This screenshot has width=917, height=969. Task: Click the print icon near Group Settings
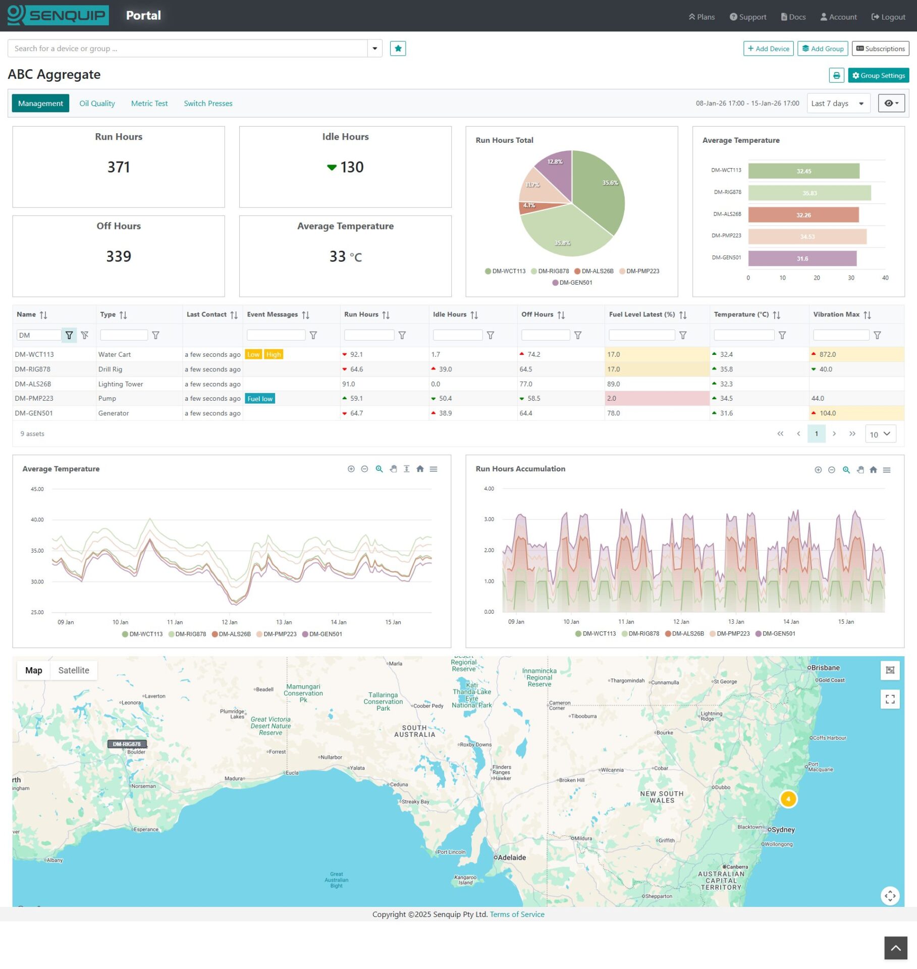click(x=837, y=75)
